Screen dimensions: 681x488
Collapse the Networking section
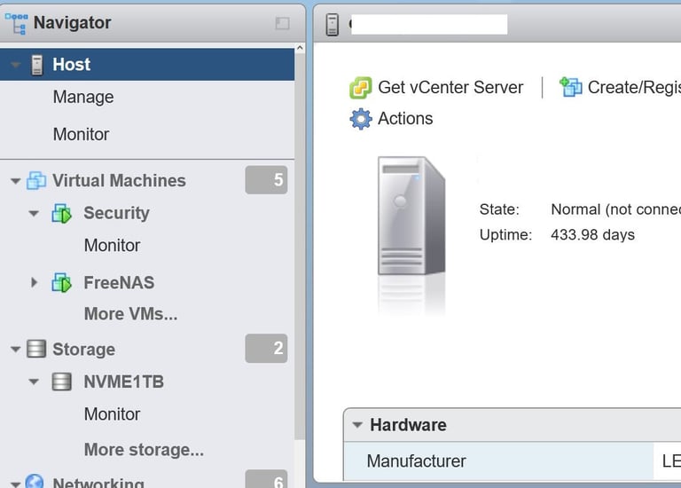click(x=16, y=484)
